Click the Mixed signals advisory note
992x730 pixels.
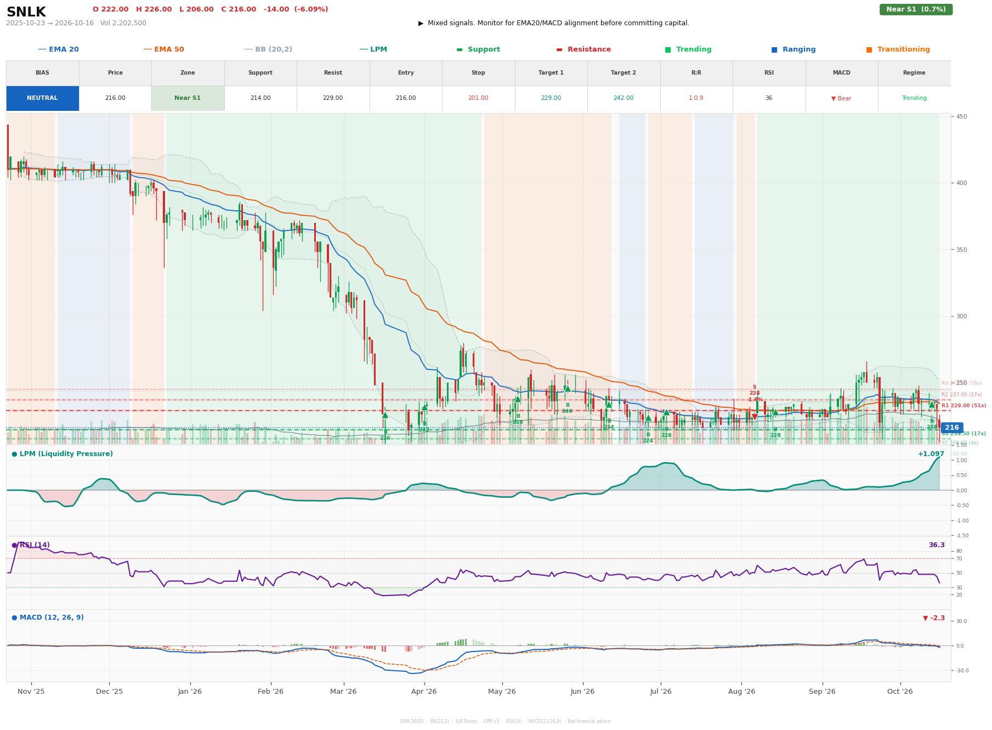point(554,23)
